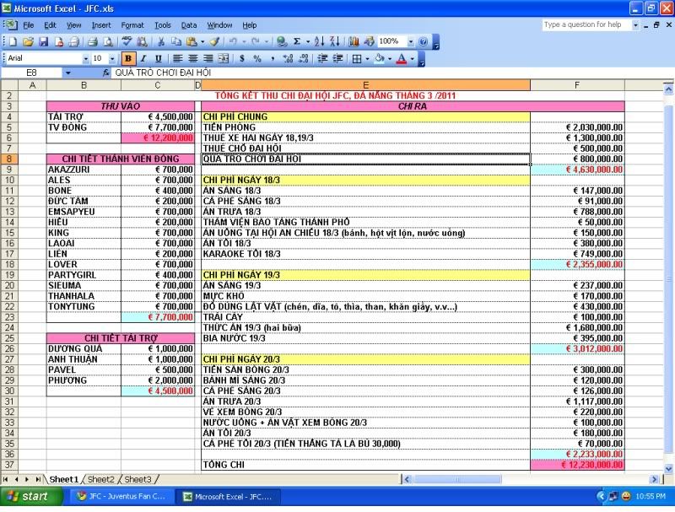Expand the Arial font name dropdown

click(x=85, y=58)
